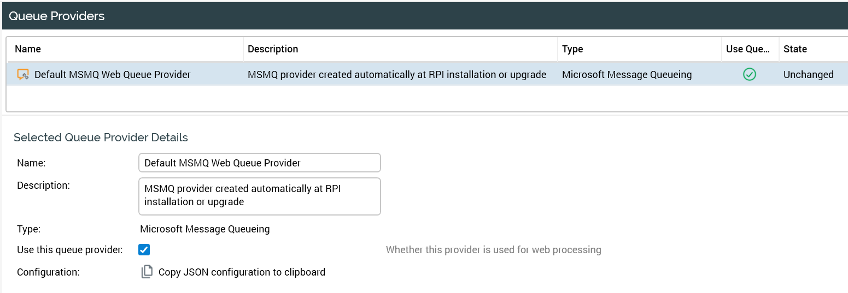The image size is (848, 293).
Task: Click the web processing hint text
Action: tap(493, 250)
